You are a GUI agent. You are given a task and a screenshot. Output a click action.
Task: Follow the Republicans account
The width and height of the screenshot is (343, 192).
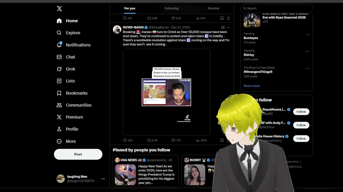(x=301, y=112)
